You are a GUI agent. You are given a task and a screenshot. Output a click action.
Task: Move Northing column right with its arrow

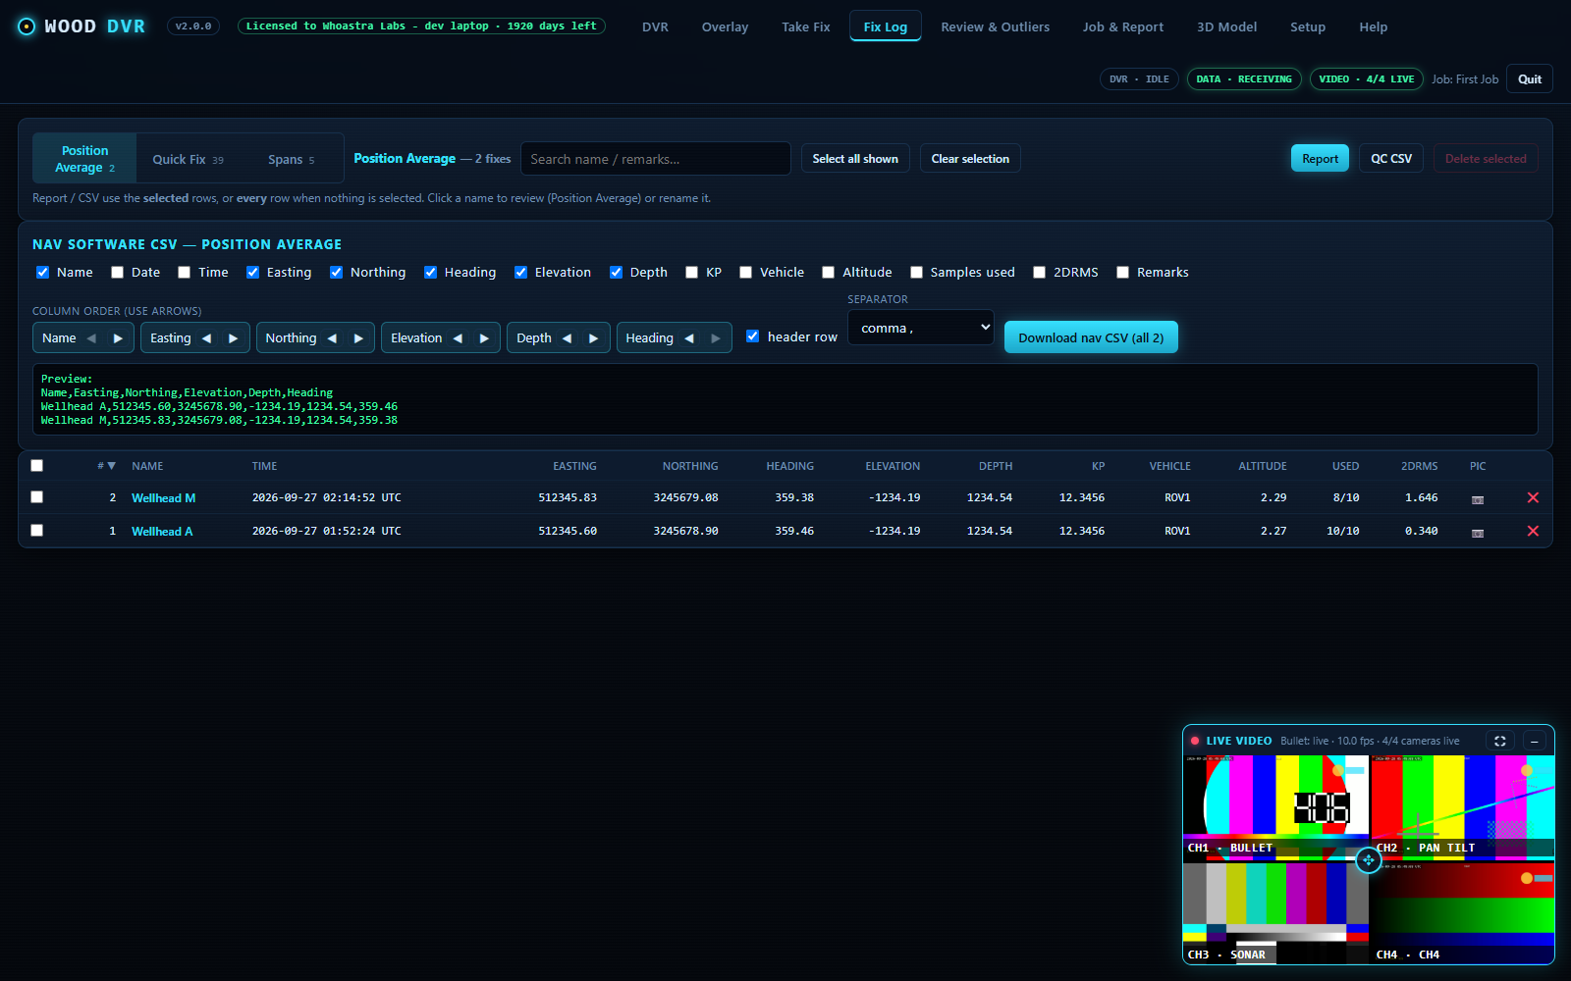[x=358, y=338]
